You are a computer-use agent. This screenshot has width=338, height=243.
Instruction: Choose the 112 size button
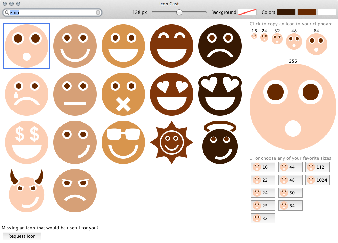pos(317,167)
